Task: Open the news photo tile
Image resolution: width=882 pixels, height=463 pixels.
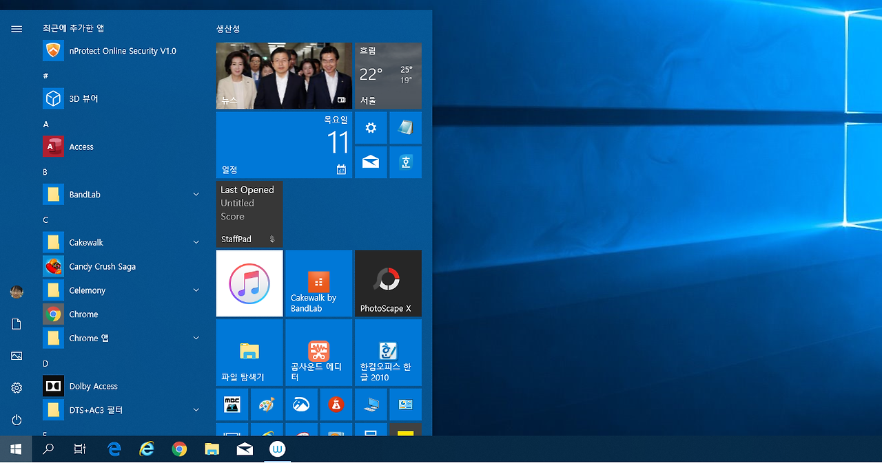Action: 284,76
